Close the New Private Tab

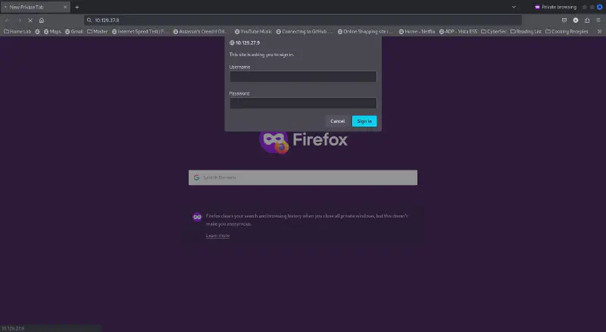point(66,7)
